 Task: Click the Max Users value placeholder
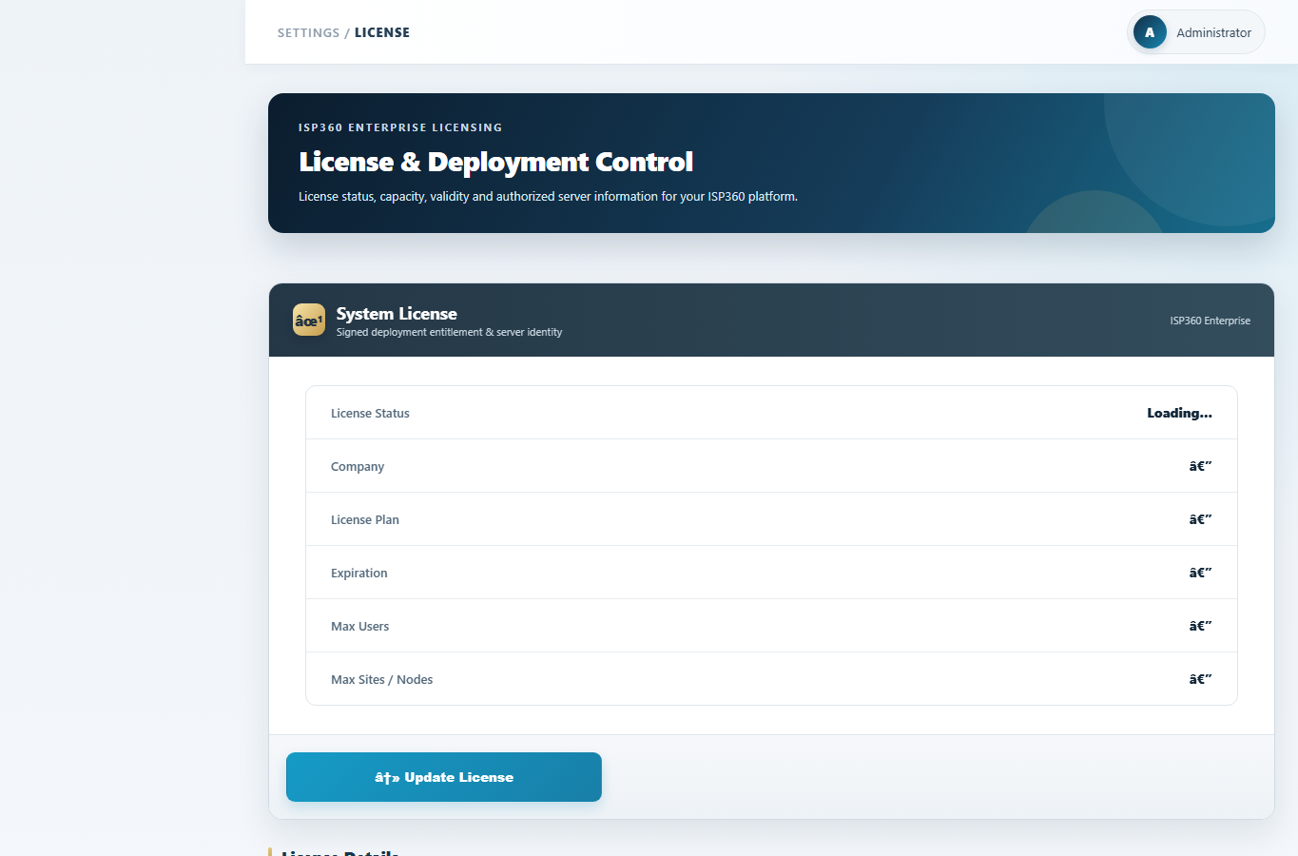tap(1201, 626)
